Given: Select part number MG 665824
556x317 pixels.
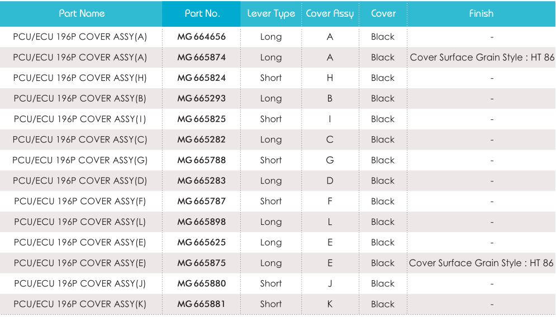Looking at the screenshot, I should [201, 78].
